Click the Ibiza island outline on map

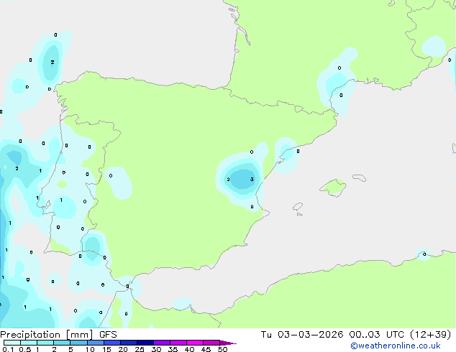point(298,207)
